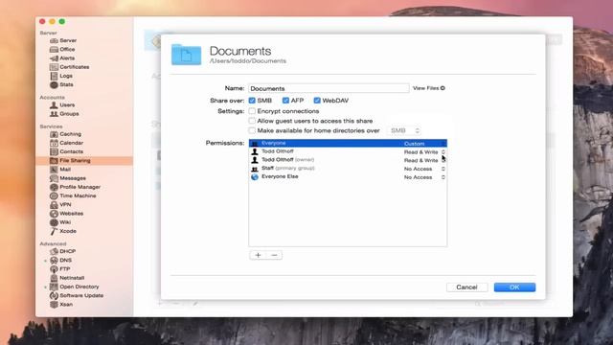Open the Logs icon
Viewport: 613px width, 345px height.
click(x=54, y=76)
